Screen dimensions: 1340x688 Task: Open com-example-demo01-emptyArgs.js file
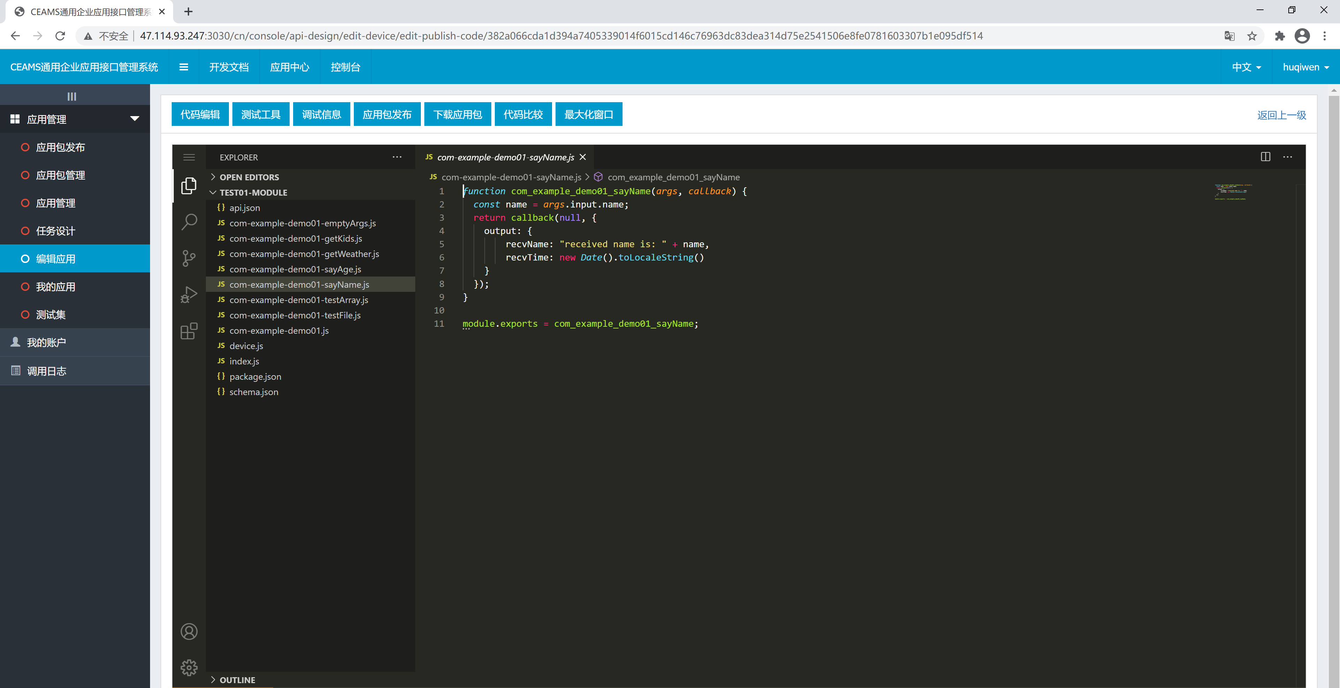(311, 223)
